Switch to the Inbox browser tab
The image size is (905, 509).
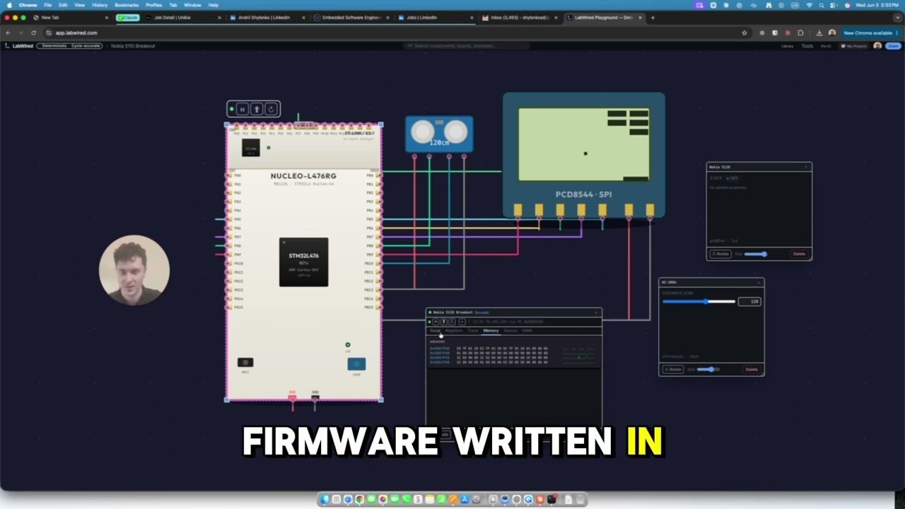pyautogui.click(x=518, y=17)
